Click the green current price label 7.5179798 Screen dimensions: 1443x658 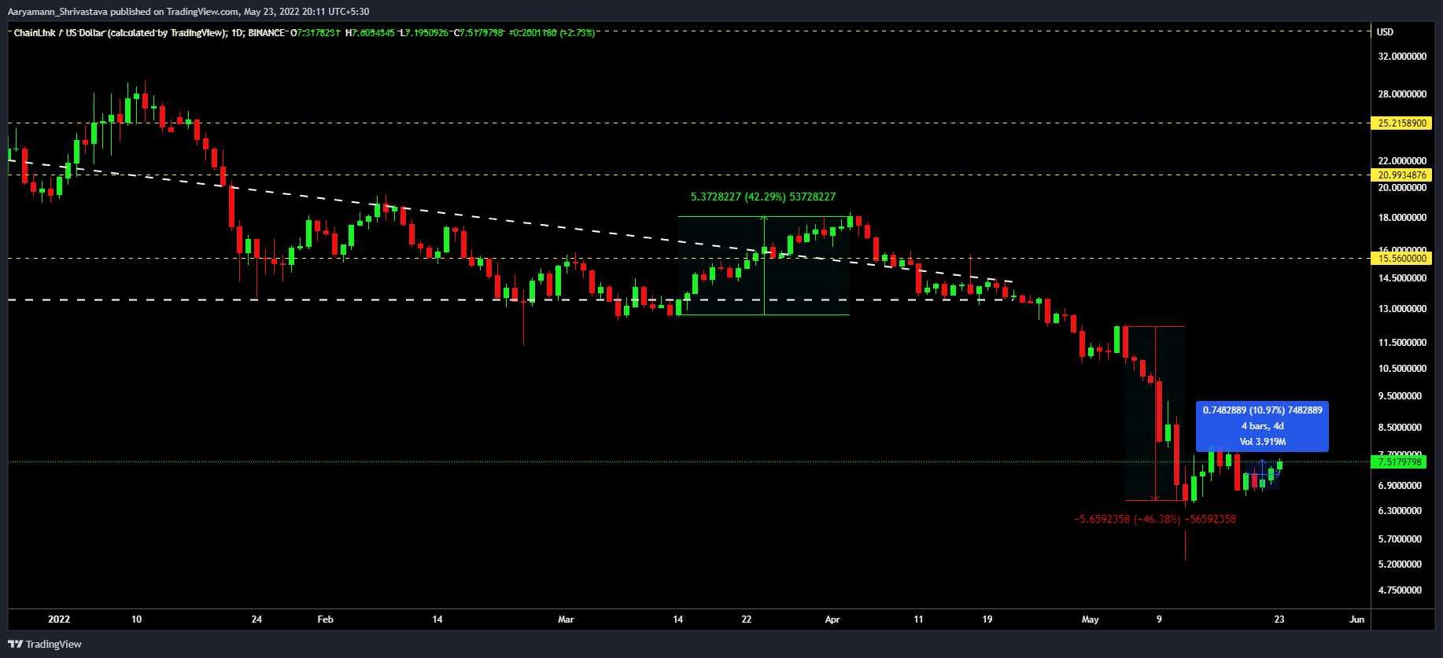click(x=1400, y=462)
